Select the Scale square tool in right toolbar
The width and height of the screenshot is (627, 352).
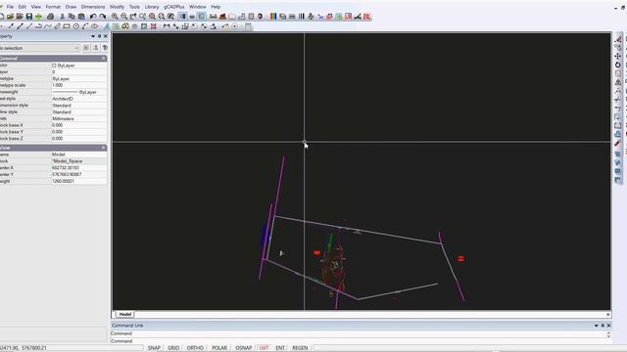[618, 73]
